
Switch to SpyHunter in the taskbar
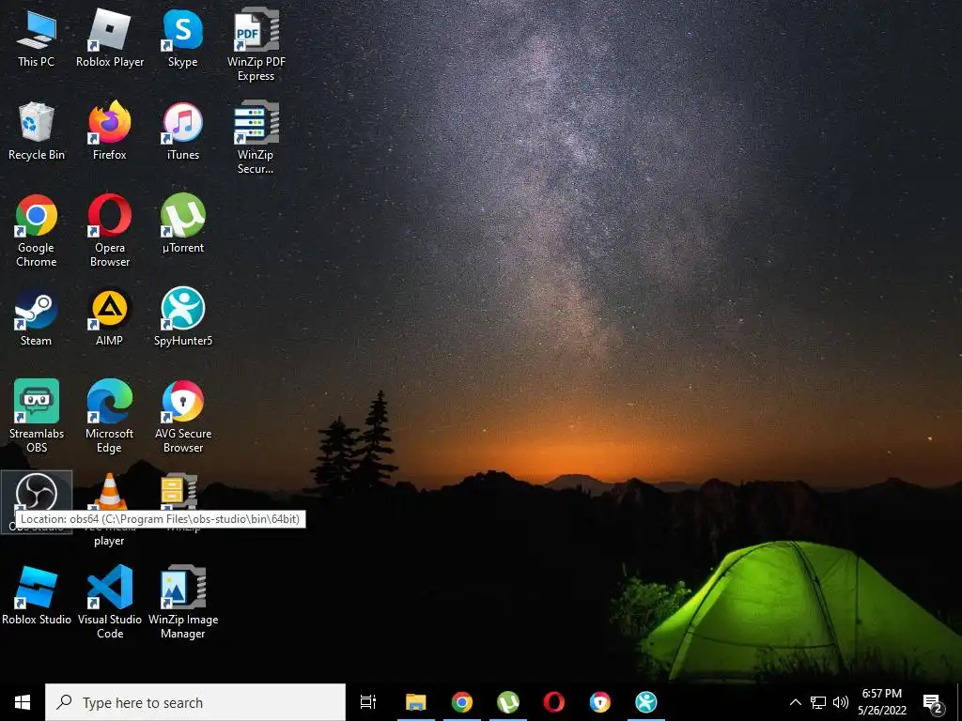click(646, 702)
